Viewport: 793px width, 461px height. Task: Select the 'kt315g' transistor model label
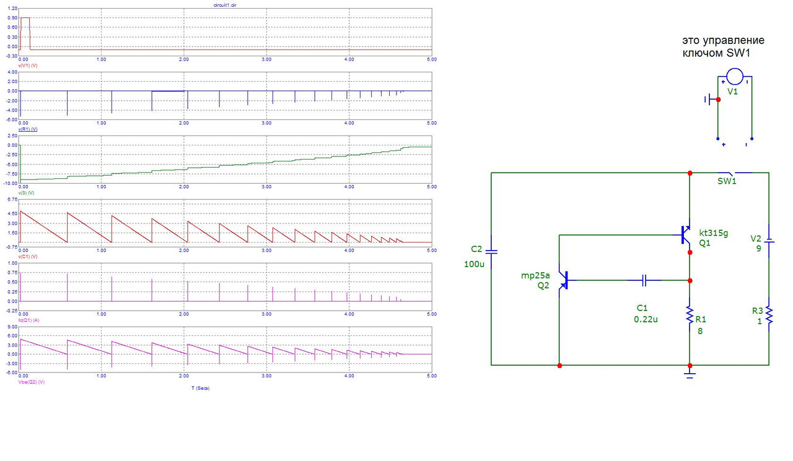pyautogui.click(x=714, y=233)
